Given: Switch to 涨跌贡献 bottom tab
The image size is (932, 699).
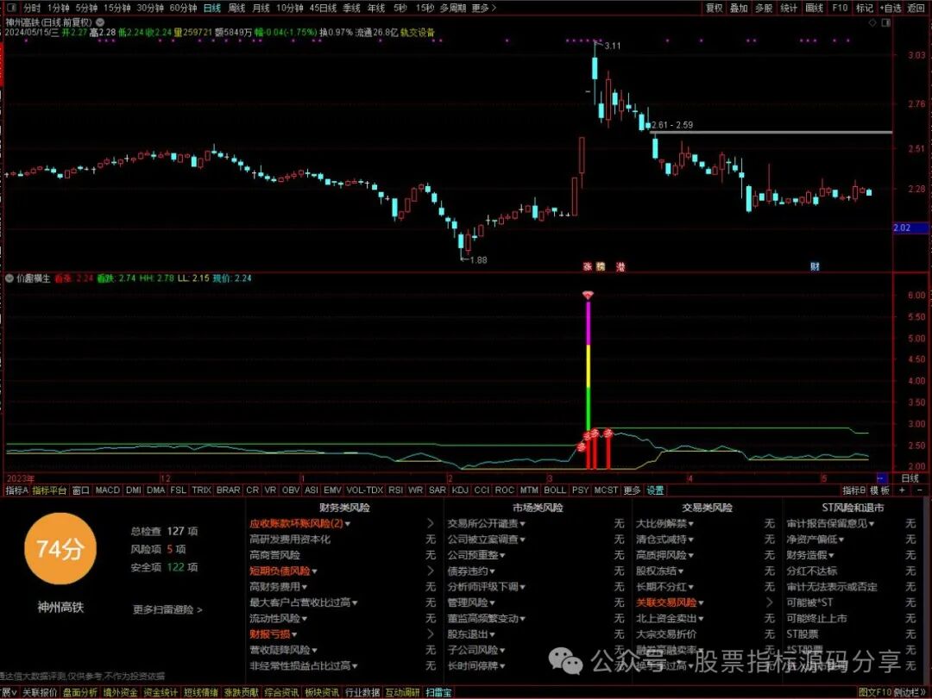Looking at the screenshot, I should coord(242,692).
